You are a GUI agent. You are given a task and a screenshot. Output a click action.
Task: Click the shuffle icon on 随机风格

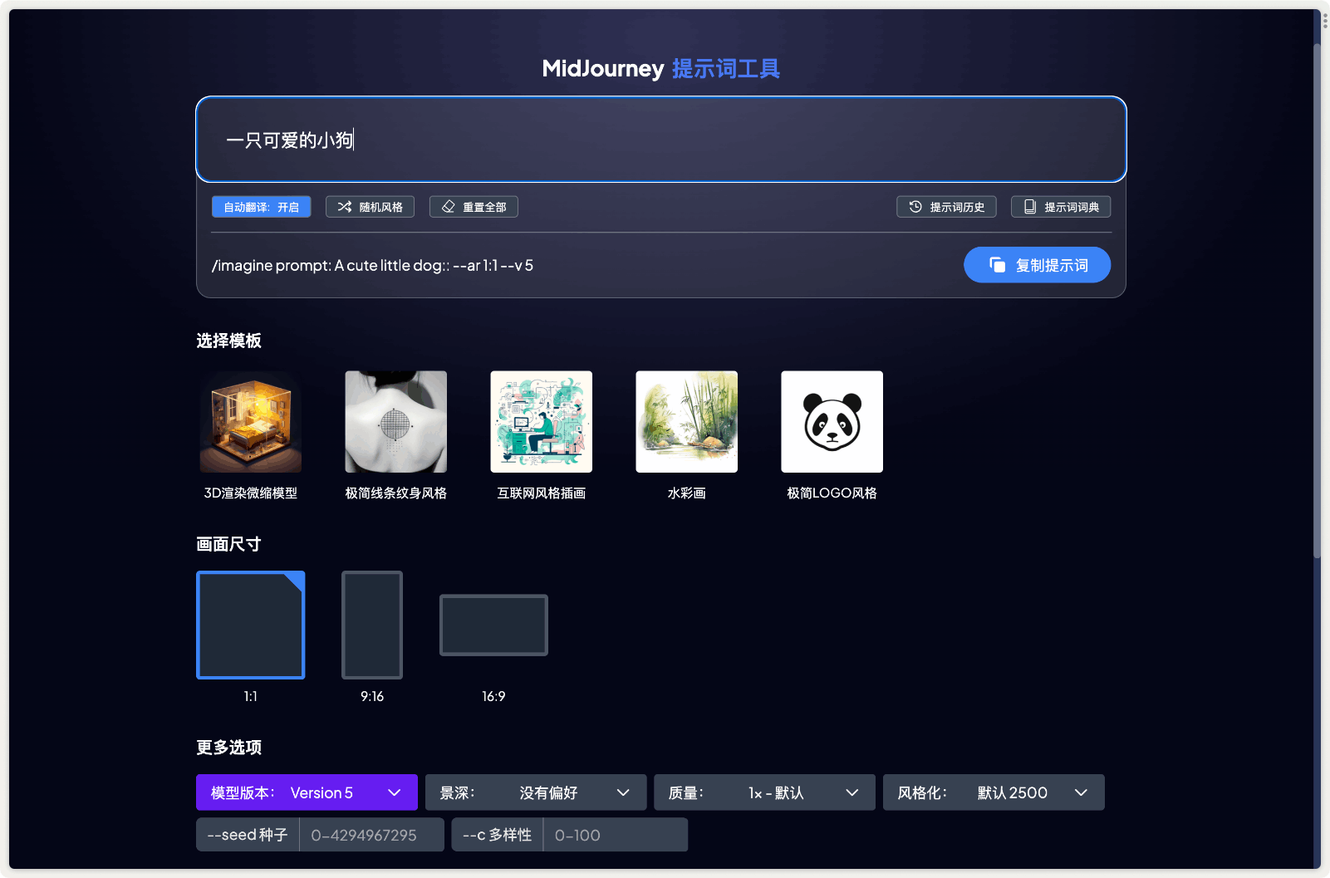(x=346, y=206)
